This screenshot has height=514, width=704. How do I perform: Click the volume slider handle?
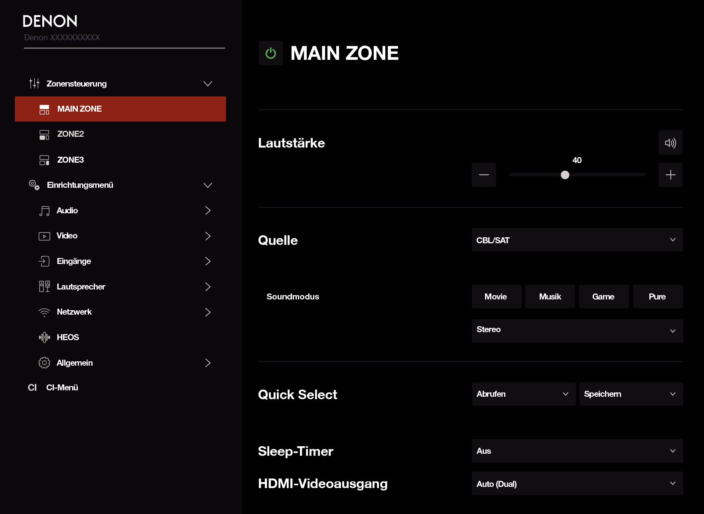pyautogui.click(x=565, y=175)
